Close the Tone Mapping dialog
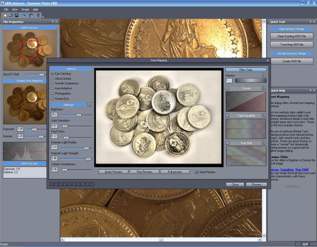 (268, 61)
